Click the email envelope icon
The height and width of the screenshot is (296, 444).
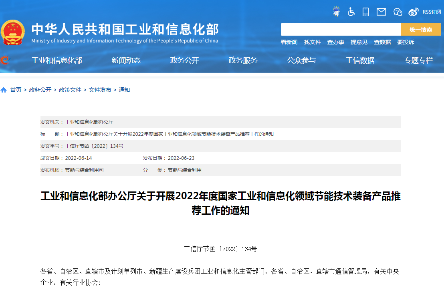click(x=381, y=12)
